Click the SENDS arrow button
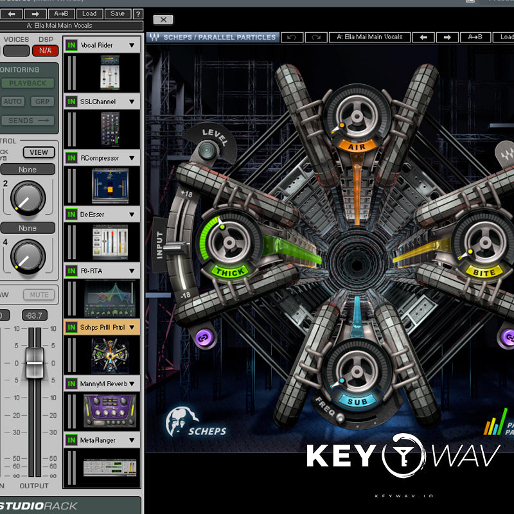Image resolution: width=514 pixels, height=514 pixels. (28, 121)
